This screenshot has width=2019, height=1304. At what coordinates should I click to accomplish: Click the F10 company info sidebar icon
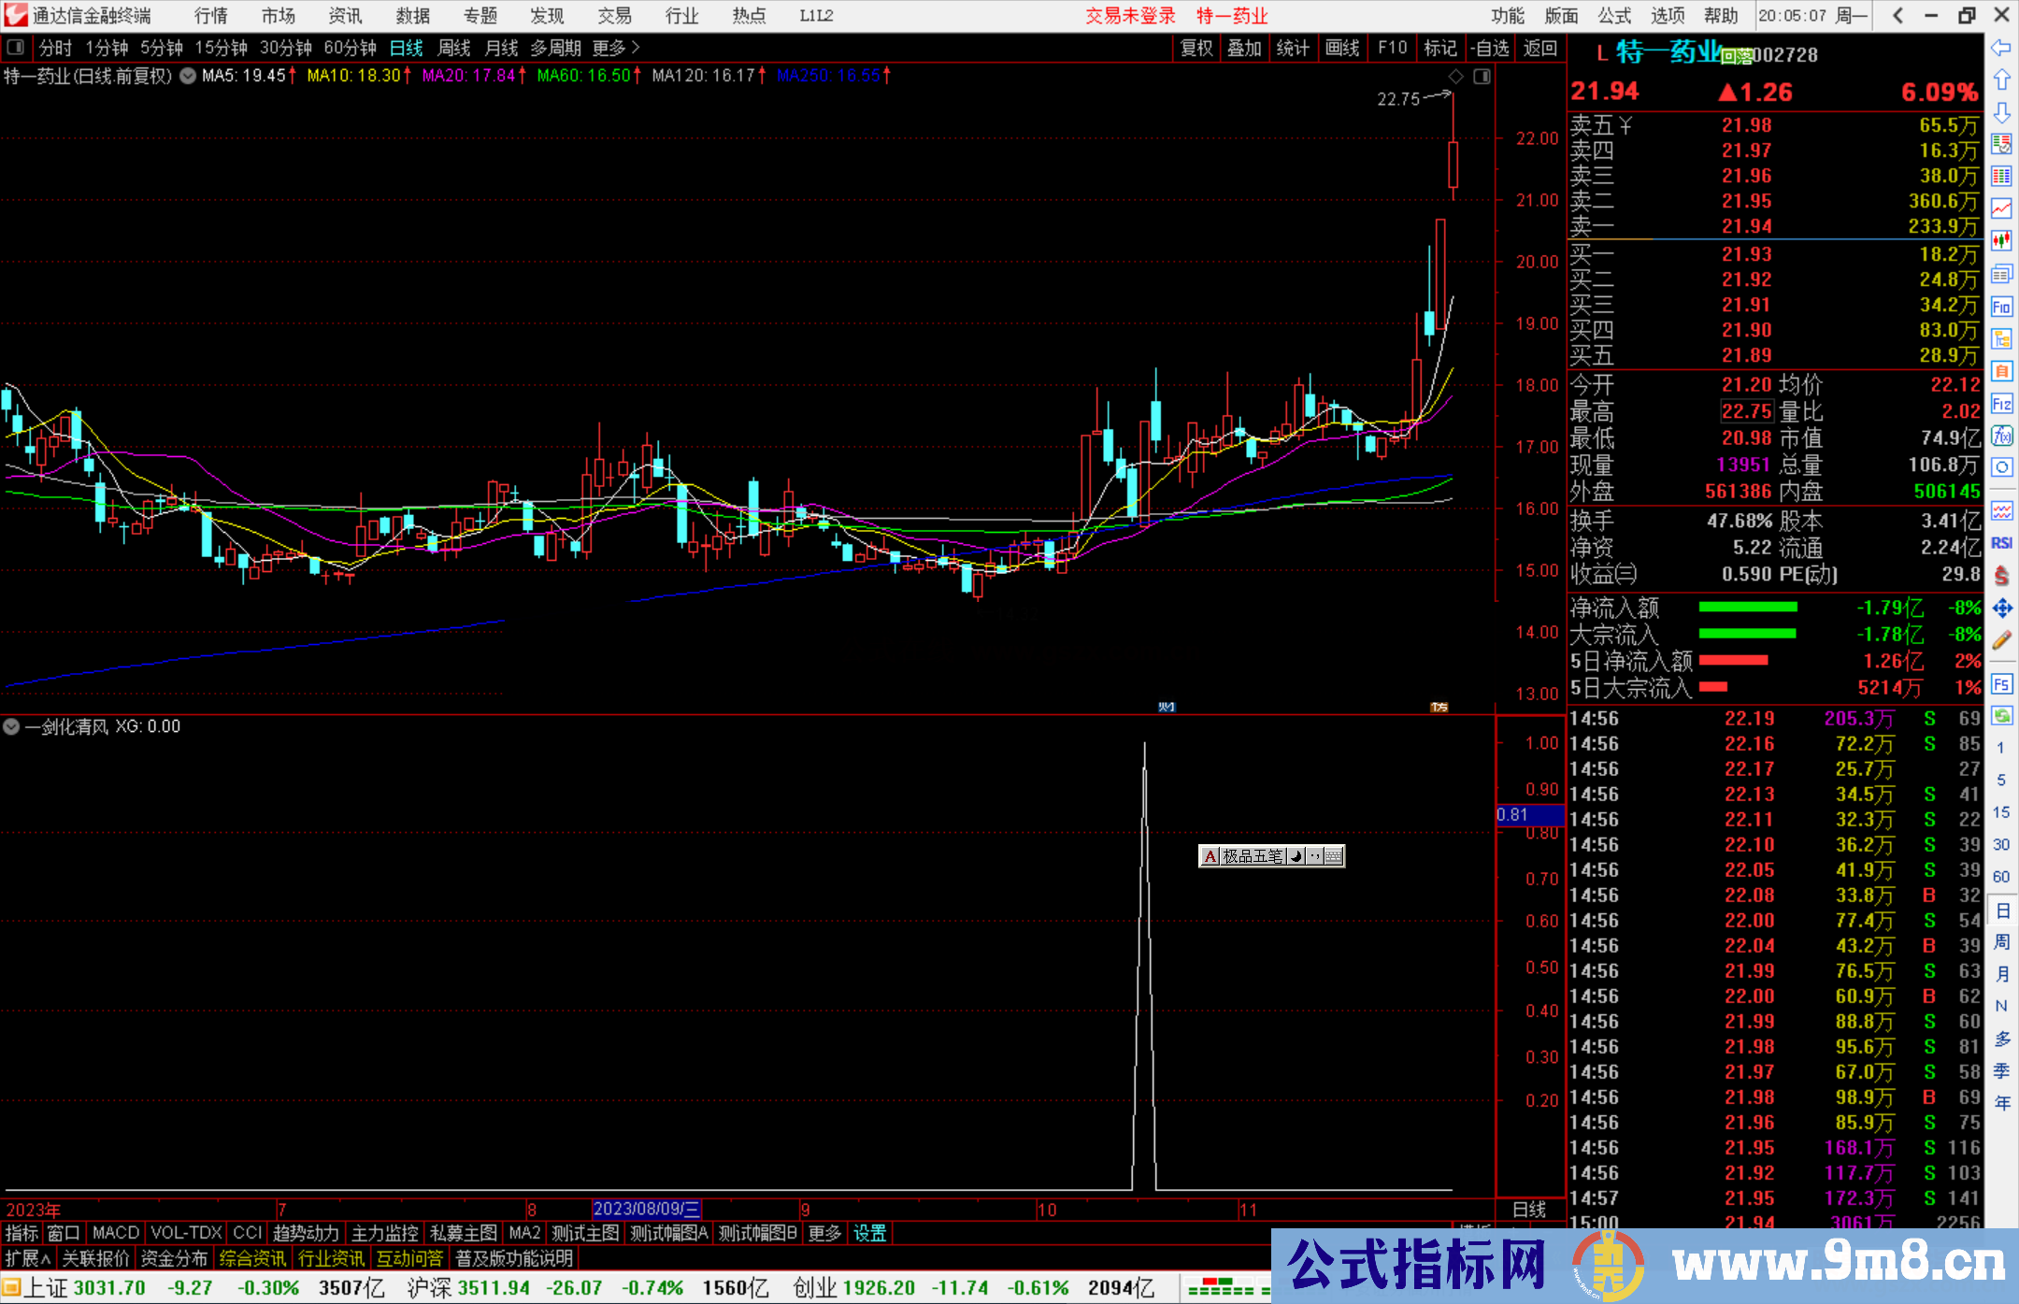coord(2001,307)
